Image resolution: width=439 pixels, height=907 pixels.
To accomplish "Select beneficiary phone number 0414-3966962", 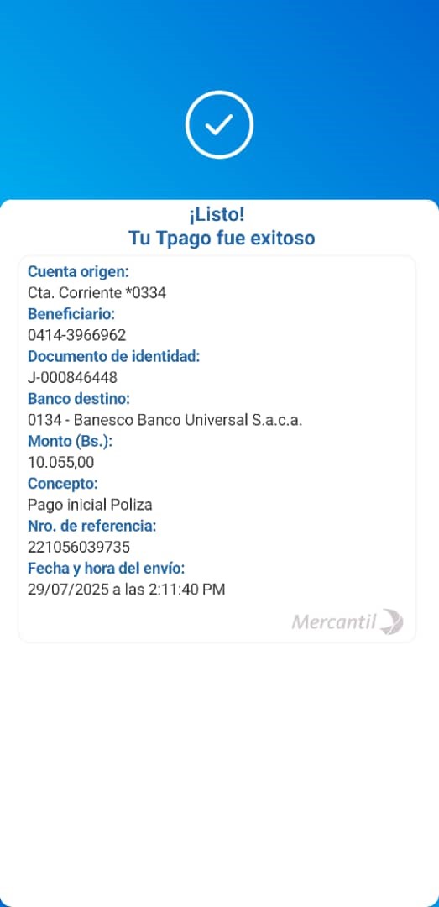I will click(x=76, y=335).
